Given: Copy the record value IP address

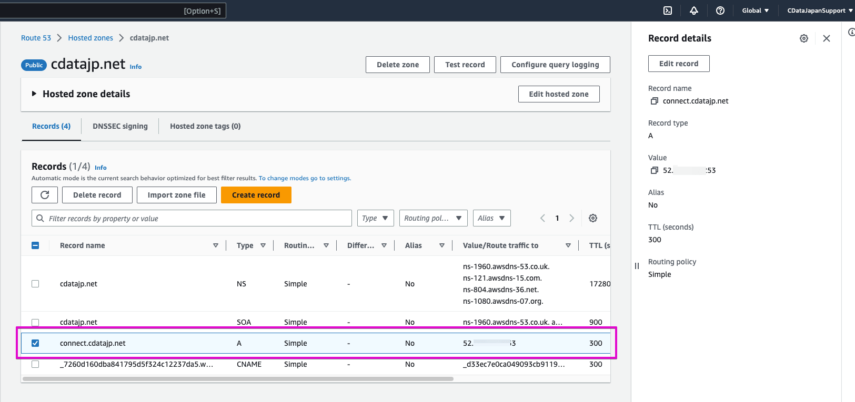Looking at the screenshot, I should coord(655,170).
